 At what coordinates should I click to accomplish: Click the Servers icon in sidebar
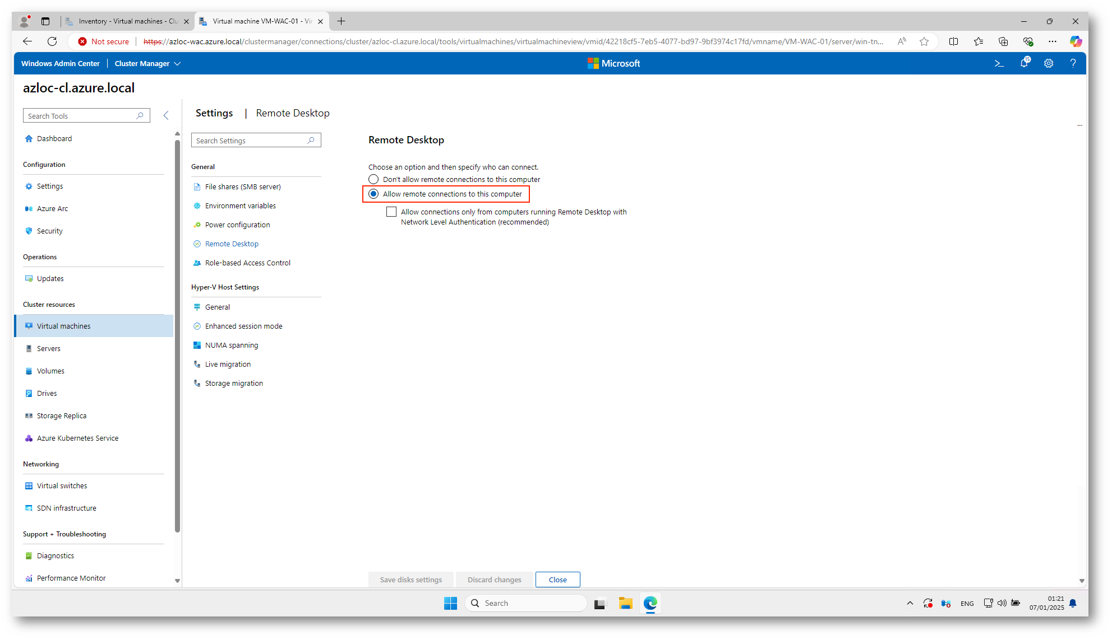[x=29, y=348]
